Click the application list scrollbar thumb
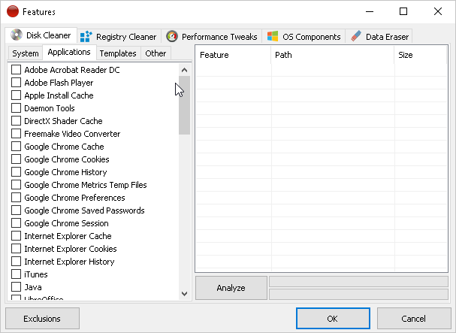The height and width of the screenshot is (333, 456). (x=184, y=105)
